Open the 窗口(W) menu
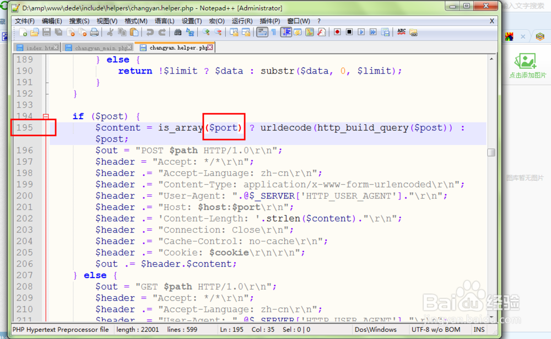The width and height of the screenshot is (551, 339). [x=299, y=21]
